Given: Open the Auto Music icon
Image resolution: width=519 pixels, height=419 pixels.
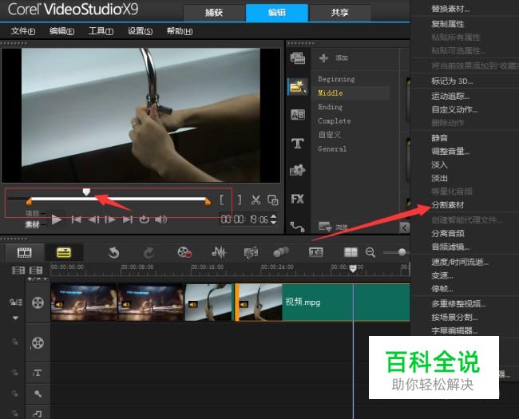Looking at the screenshot, I should [x=251, y=253].
